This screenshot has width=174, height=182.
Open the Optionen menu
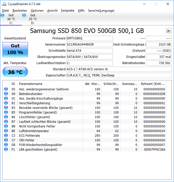37,11
